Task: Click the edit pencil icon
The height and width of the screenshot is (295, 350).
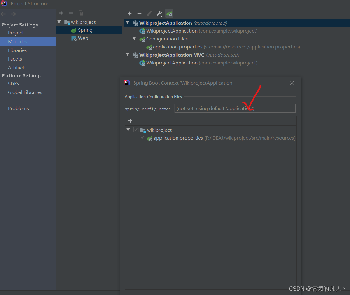Action: pos(149,14)
